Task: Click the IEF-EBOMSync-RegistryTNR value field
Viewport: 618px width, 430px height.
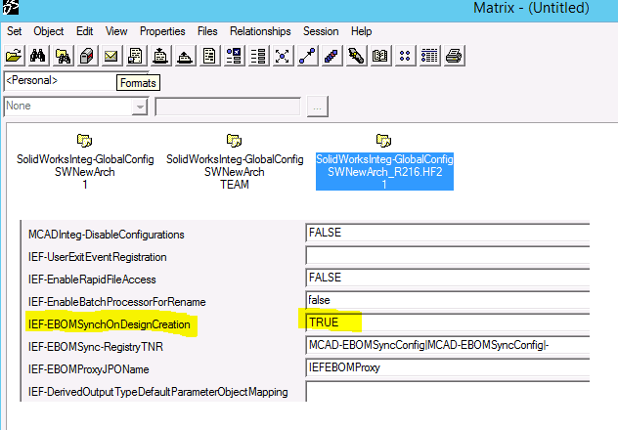Action: (x=447, y=345)
